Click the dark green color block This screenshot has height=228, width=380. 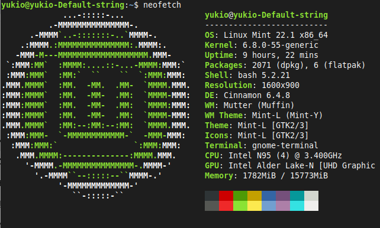[240, 196]
